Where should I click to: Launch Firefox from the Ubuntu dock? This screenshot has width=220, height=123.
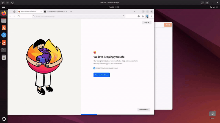tap(4, 13)
